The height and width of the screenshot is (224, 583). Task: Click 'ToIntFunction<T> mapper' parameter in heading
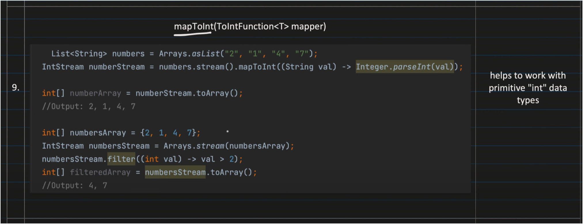pos(271,26)
